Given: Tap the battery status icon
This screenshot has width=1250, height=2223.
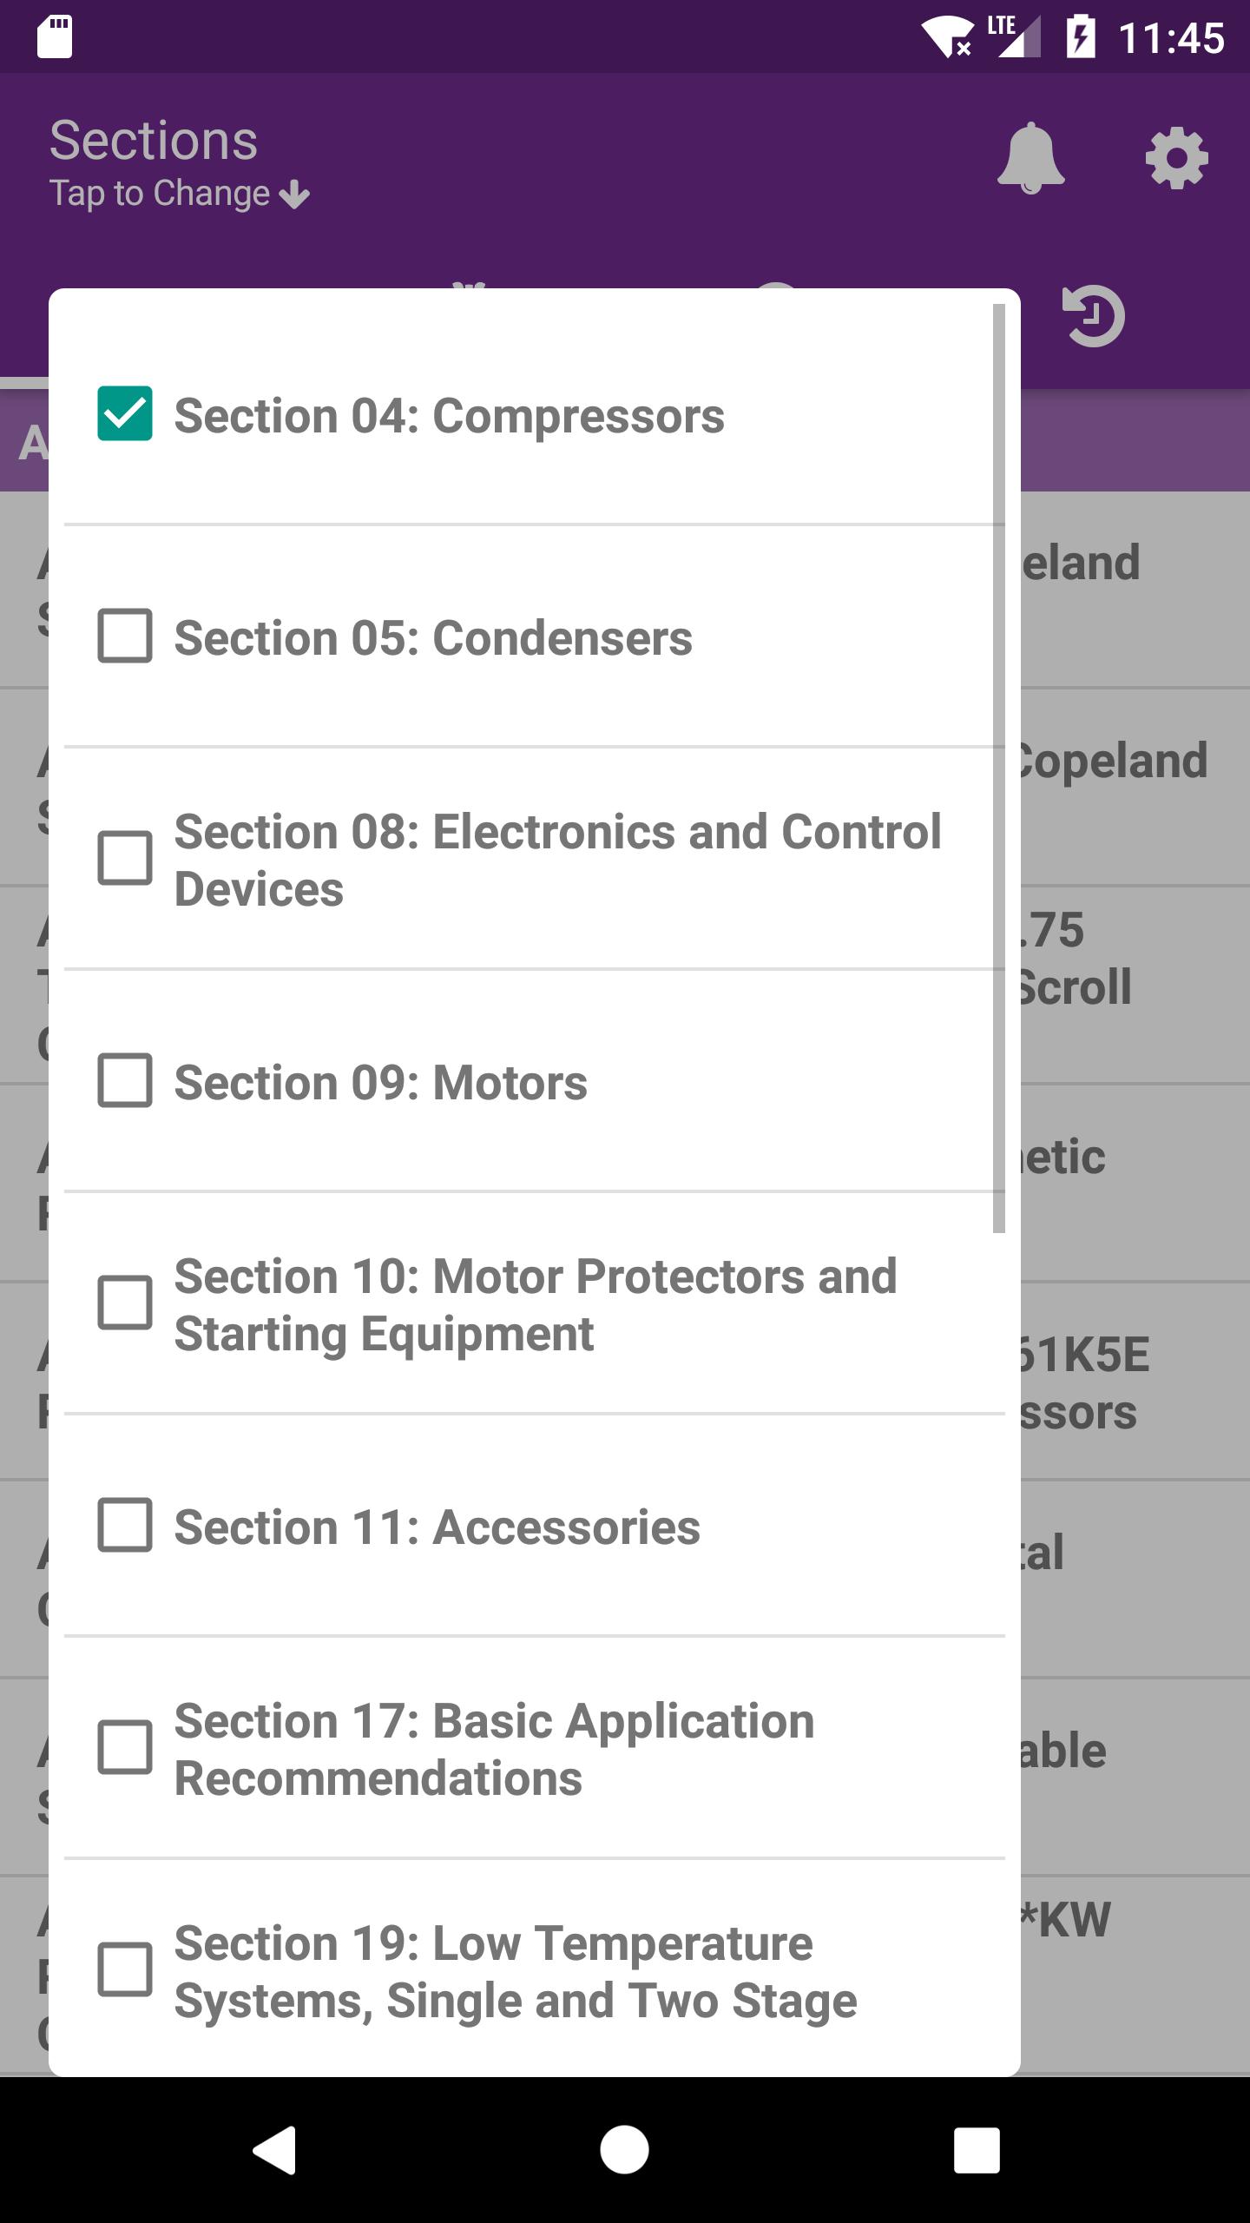Looking at the screenshot, I should coord(1080,37).
